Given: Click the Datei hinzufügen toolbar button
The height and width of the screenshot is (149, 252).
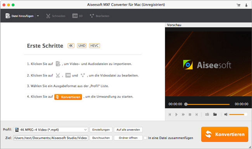Looking at the screenshot, I should [x=19, y=16].
